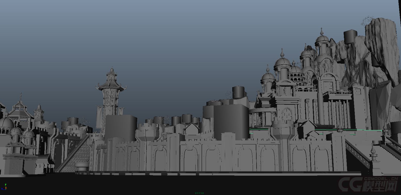
Task: Click the green Y axis on the view gizmo
Action: pos(5,185)
